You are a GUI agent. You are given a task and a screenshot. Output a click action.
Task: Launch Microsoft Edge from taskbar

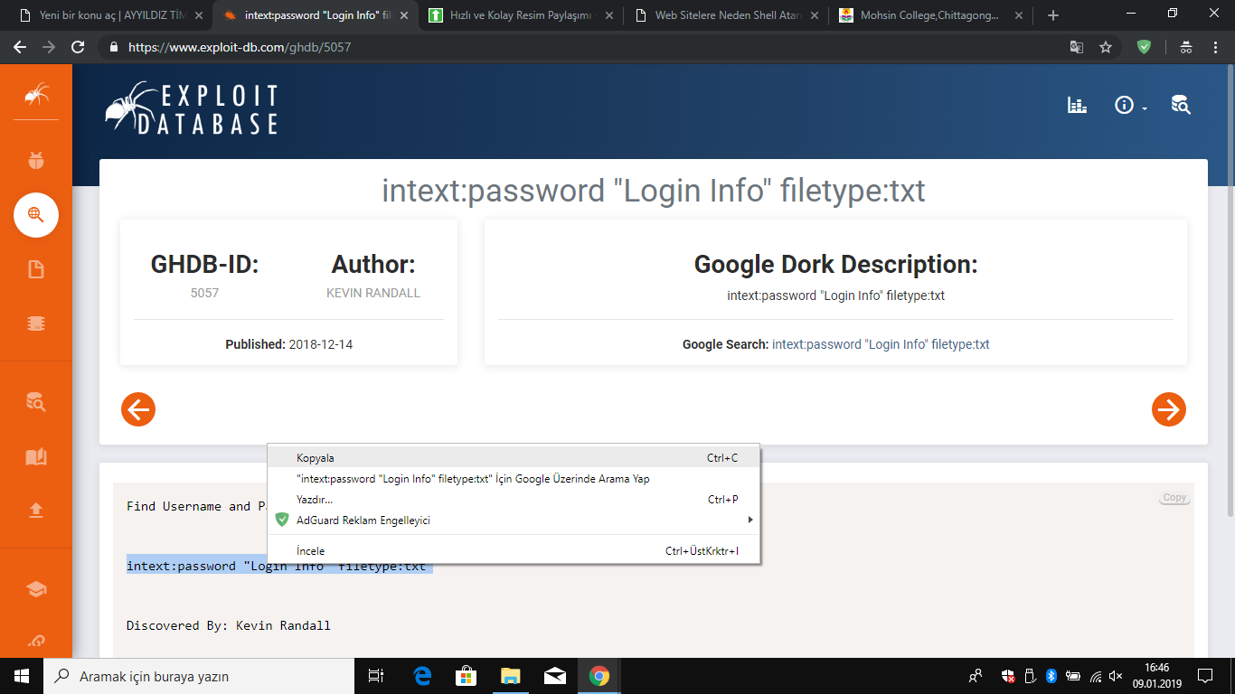[x=422, y=676]
